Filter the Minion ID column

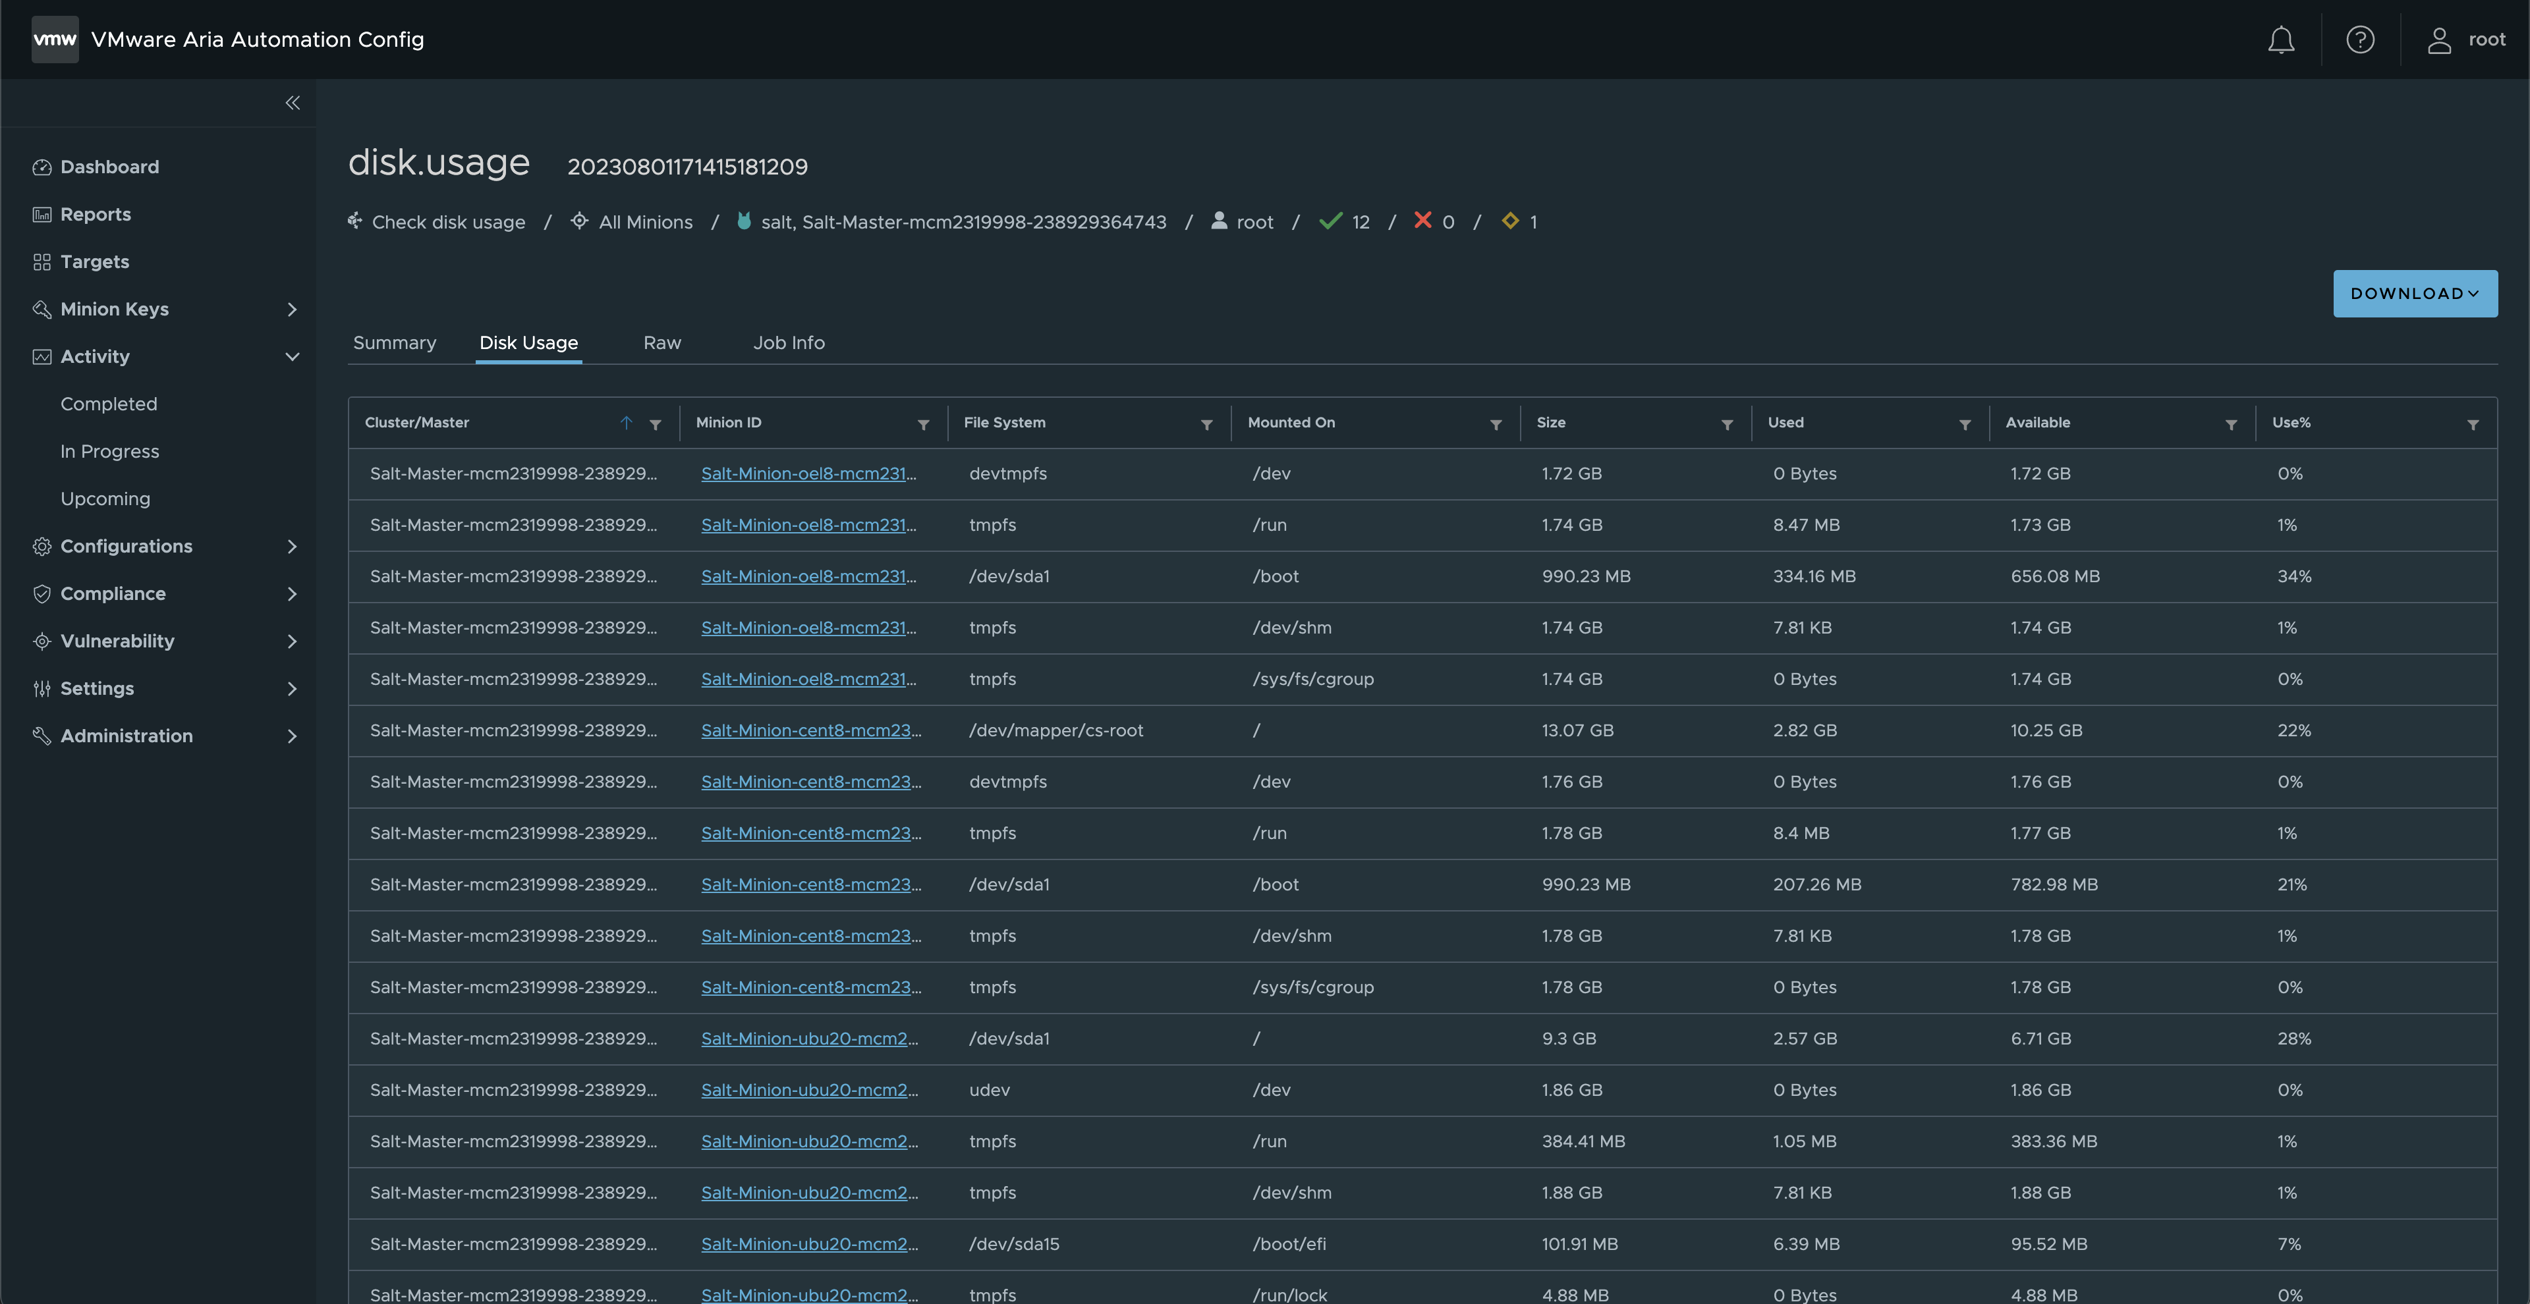click(x=923, y=424)
